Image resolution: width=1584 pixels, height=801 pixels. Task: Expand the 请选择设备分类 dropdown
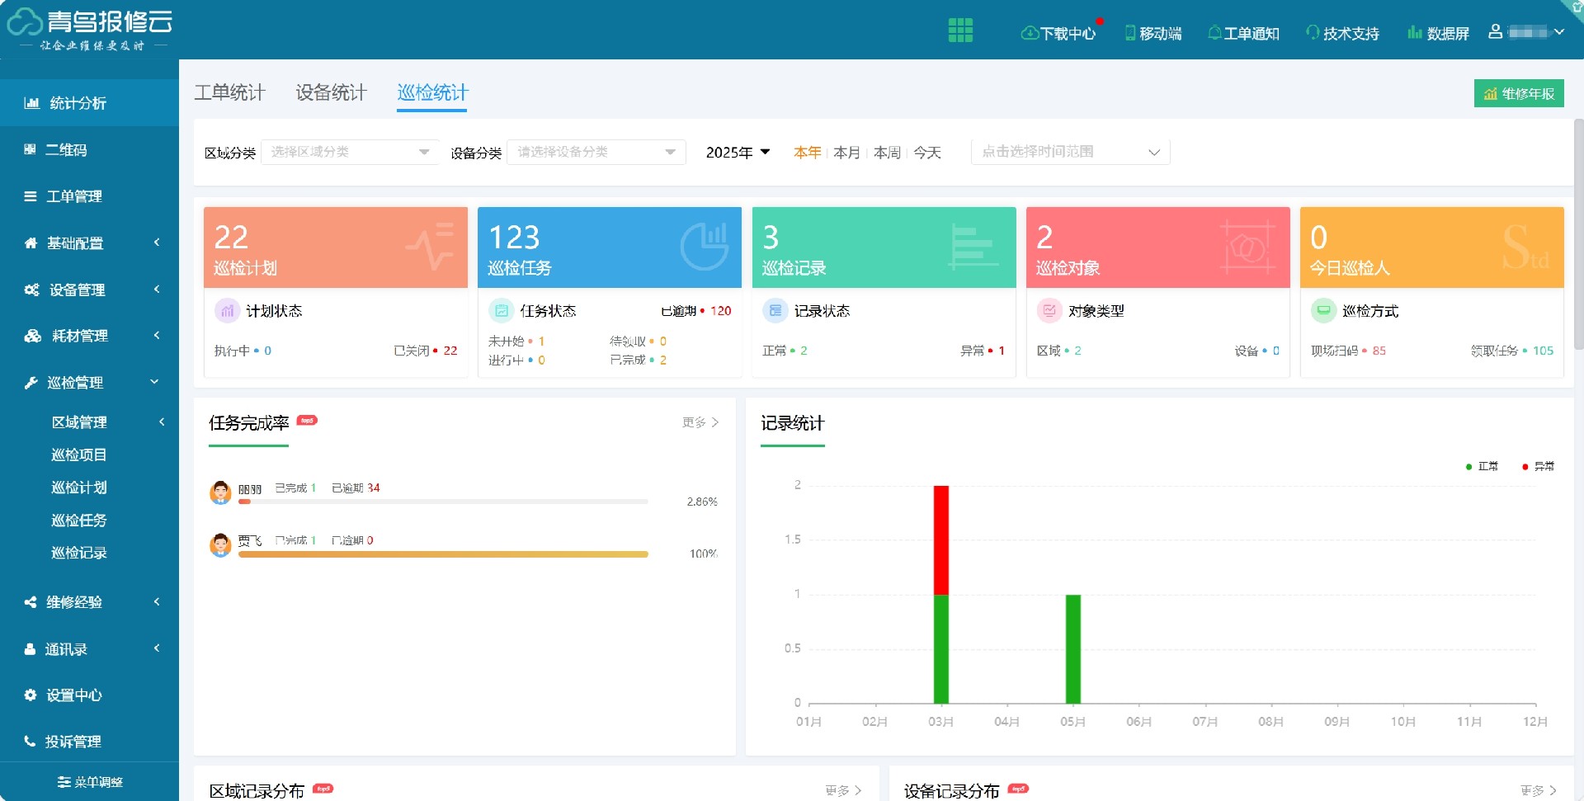point(596,152)
